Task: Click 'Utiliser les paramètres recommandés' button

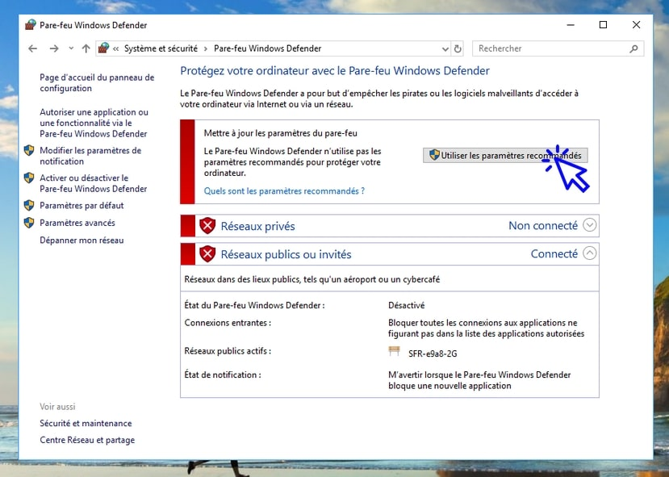Action: click(505, 155)
